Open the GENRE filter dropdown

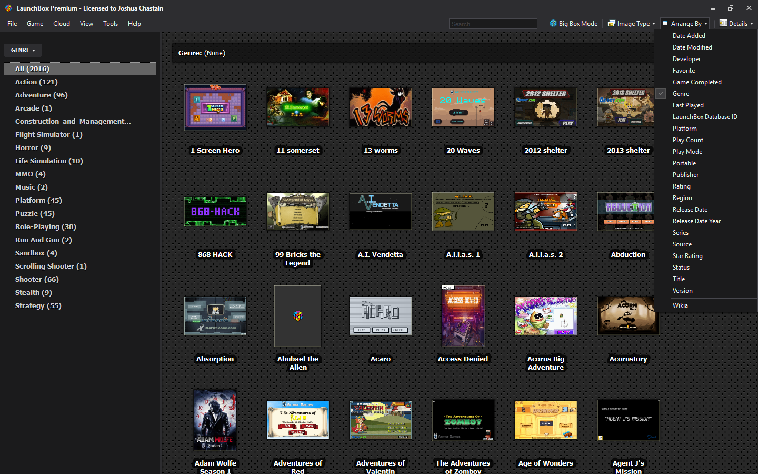click(23, 50)
